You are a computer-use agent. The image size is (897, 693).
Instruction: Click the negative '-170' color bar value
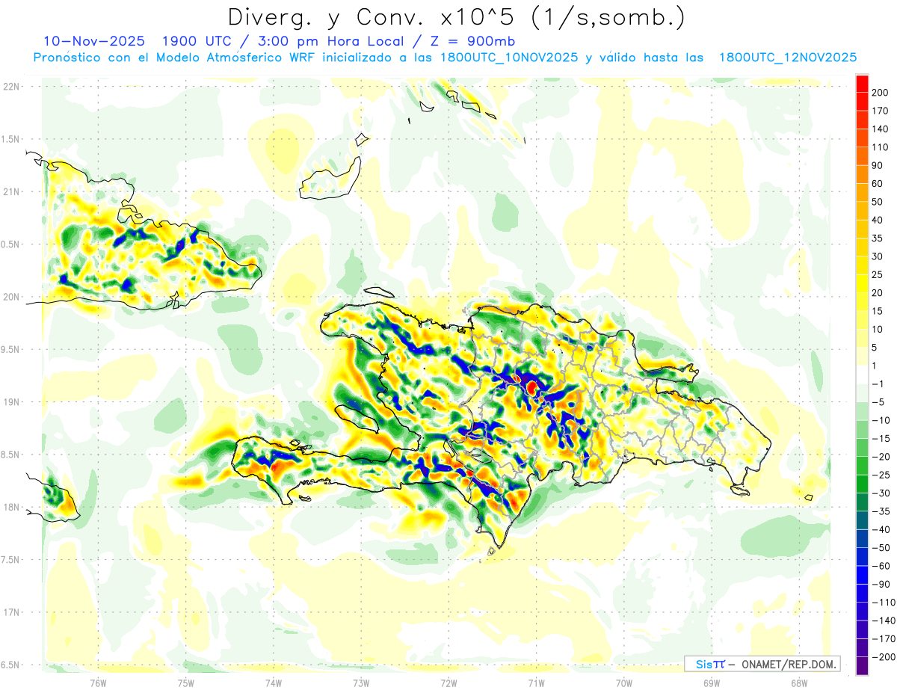[x=883, y=639]
